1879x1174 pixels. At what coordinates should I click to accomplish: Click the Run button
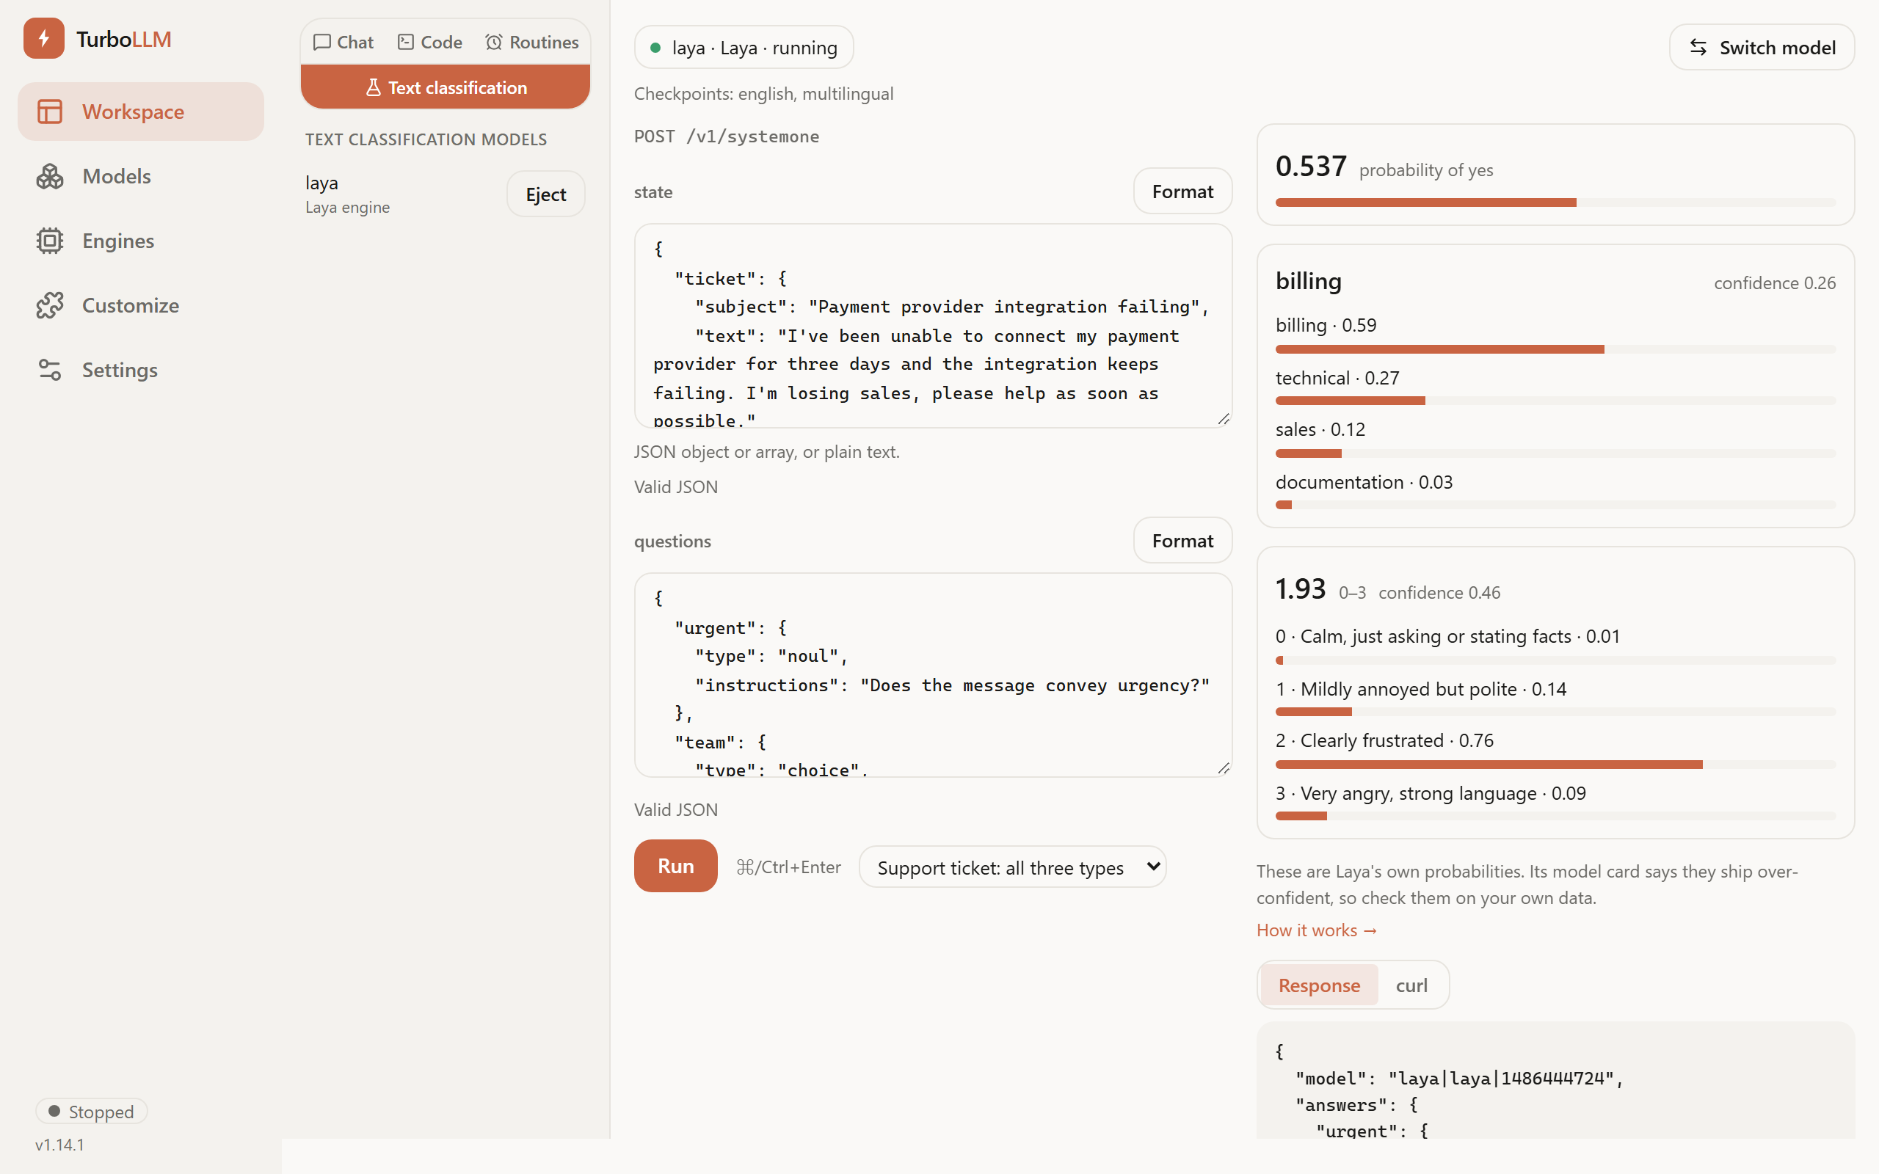click(675, 866)
